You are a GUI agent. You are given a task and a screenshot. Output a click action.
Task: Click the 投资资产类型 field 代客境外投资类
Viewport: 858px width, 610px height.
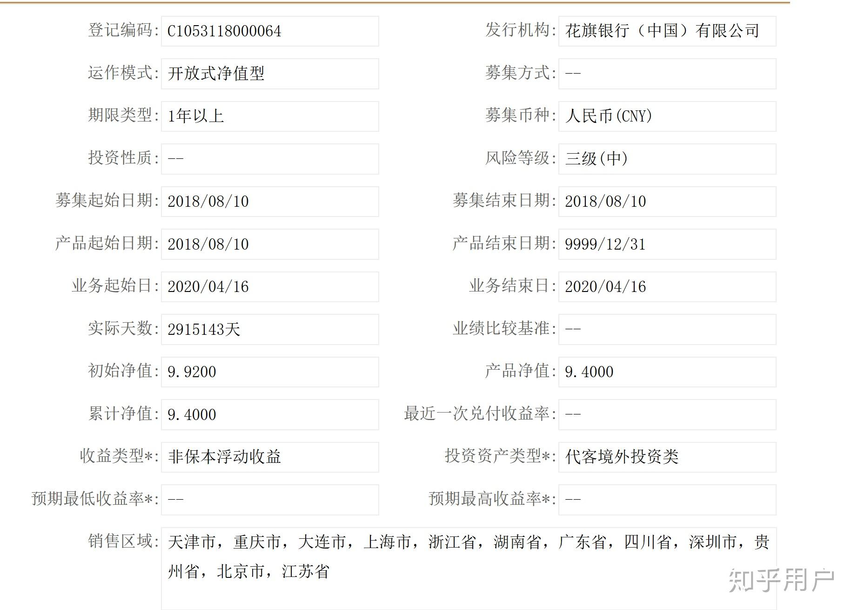click(x=667, y=457)
